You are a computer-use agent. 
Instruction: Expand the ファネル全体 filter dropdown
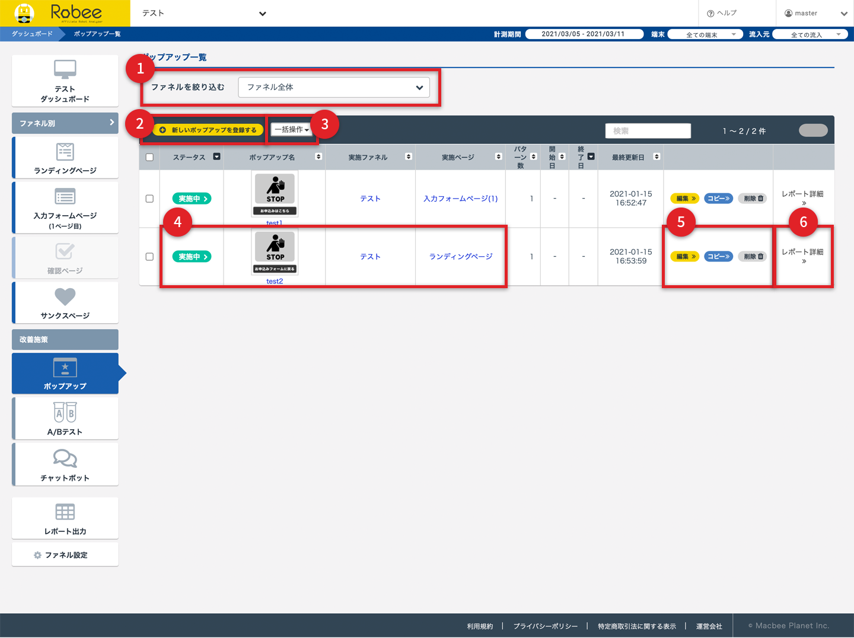(334, 87)
